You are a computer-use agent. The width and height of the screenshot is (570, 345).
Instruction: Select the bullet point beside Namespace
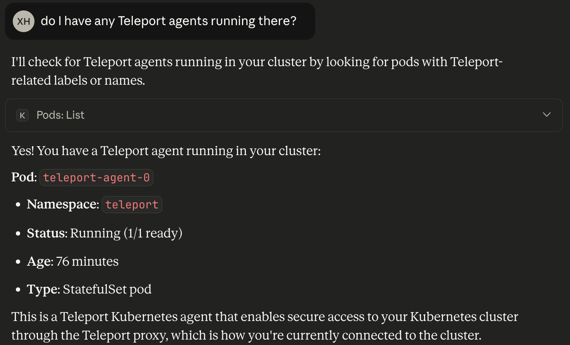coord(17,205)
